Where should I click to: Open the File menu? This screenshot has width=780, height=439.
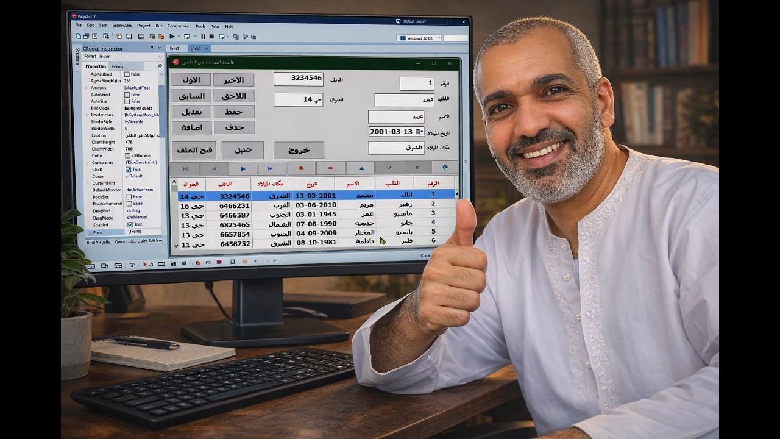click(x=78, y=26)
